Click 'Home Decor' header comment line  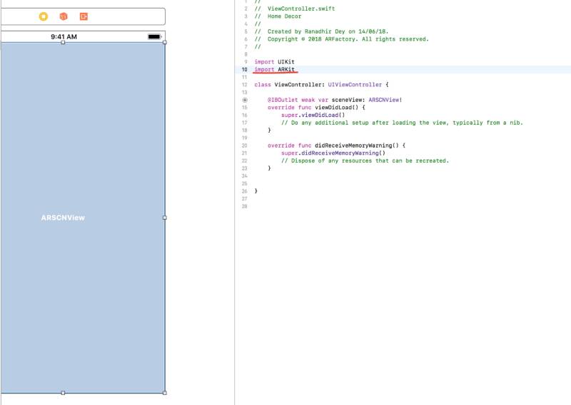click(x=278, y=16)
